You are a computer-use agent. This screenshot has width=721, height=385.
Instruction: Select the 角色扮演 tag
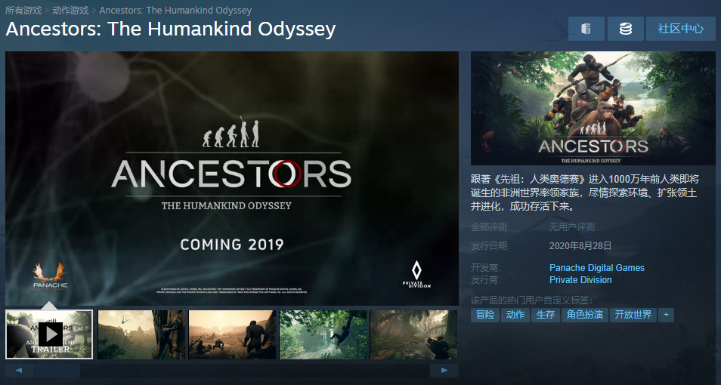[584, 315]
